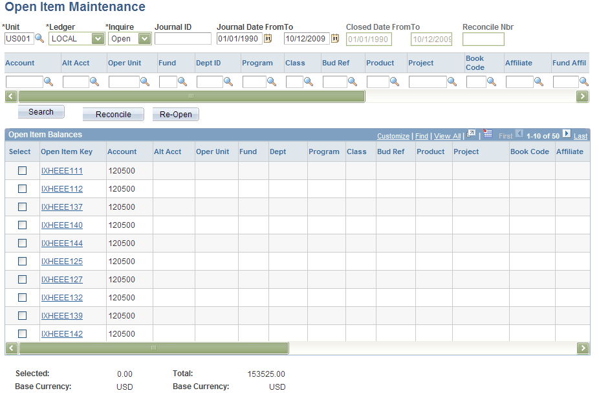Image resolution: width=599 pixels, height=393 pixels.
Task: Select the IXHEEE125 row checkbox
Action: [x=23, y=261]
